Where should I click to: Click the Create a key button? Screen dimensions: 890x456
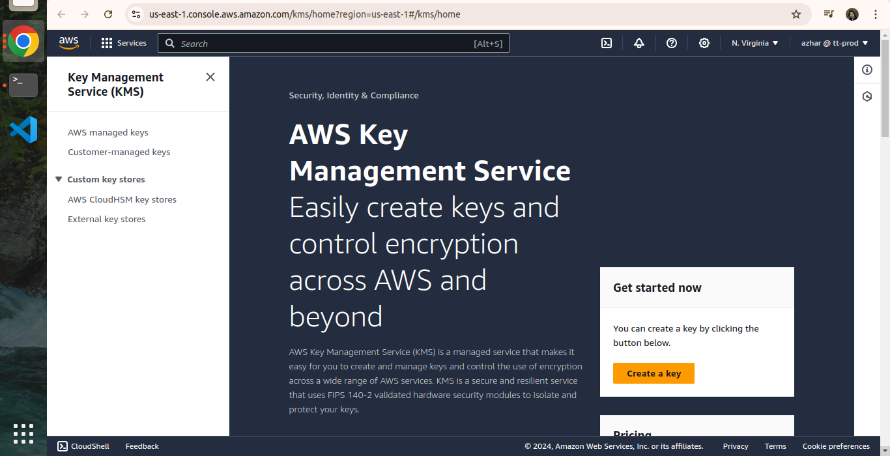(x=653, y=373)
